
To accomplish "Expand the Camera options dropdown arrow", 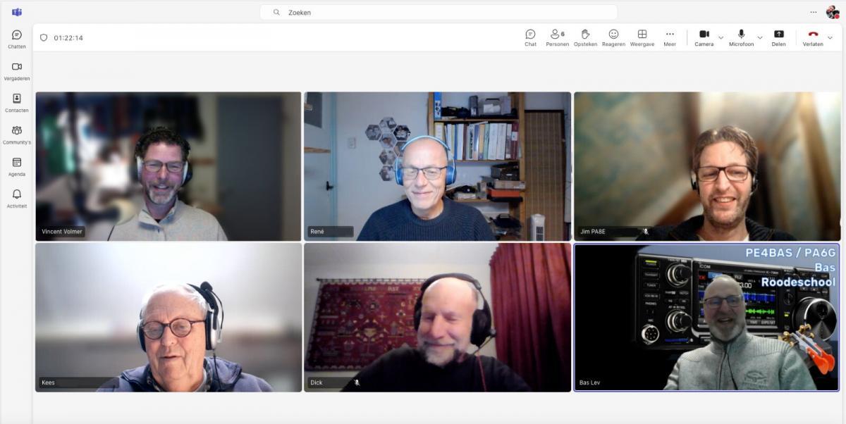I will [721, 37].
